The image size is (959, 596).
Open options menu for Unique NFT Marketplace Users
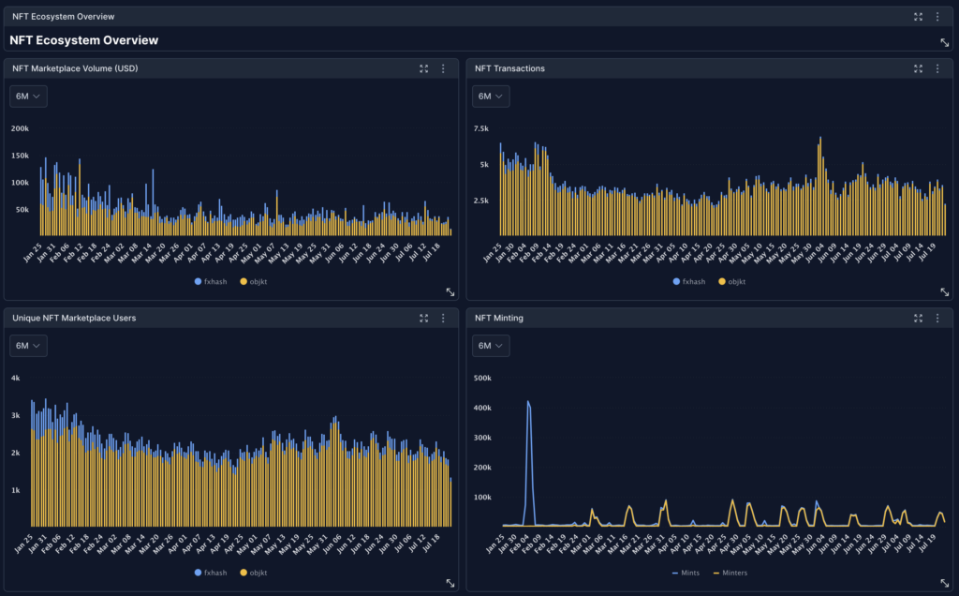pos(443,319)
